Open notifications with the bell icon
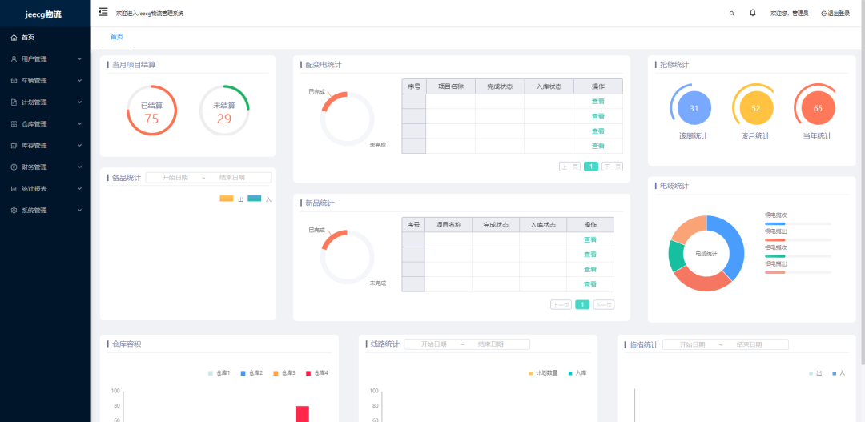Image resolution: width=865 pixels, height=422 pixels. (752, 13)
